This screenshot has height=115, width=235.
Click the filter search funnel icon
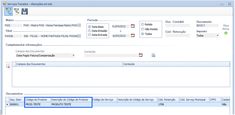(8, 11)
